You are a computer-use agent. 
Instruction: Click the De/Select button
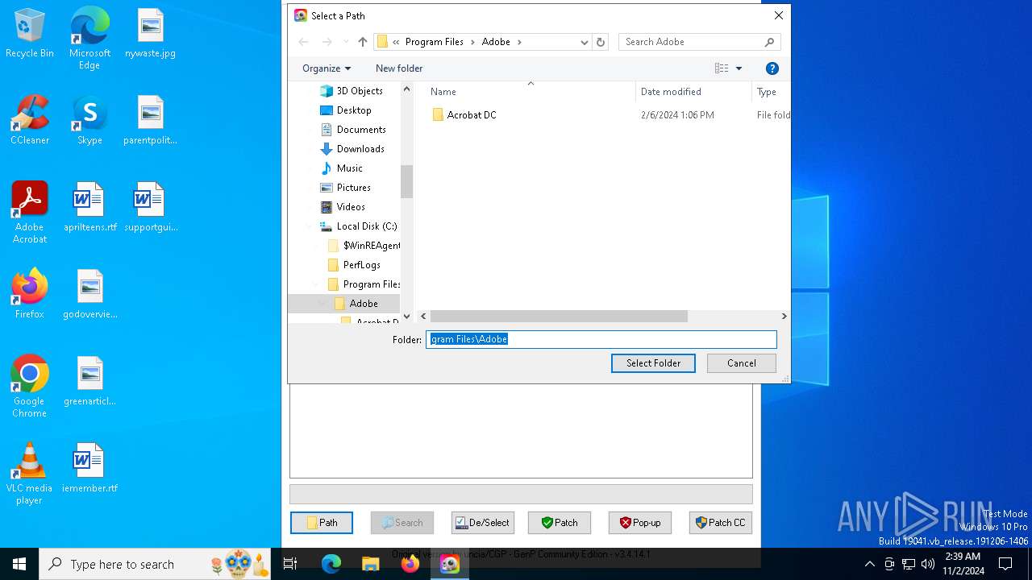tap(483, 523)
